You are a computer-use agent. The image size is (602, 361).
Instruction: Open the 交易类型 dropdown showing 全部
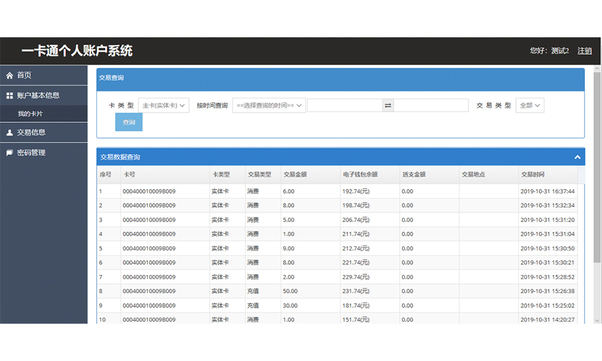(x=530, y=105)
